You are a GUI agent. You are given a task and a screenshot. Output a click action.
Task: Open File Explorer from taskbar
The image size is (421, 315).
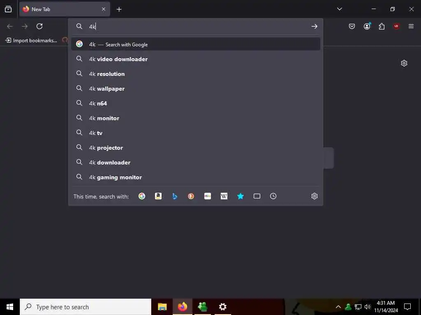[162, 307]
